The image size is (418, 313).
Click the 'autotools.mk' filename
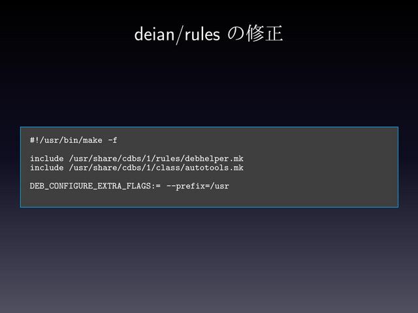(x=214, y=168)
